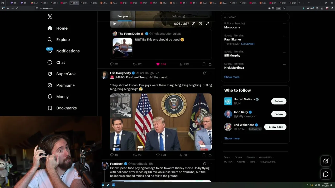The image size is (335, 188).
Task: Repost the post with 212 reposts
Action: (137, 64)
